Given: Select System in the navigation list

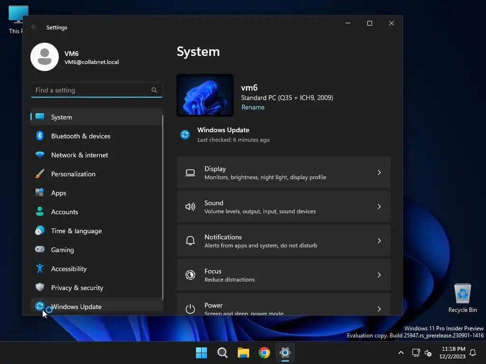Looking at the screenshot, I should click(x=97, y=117).
